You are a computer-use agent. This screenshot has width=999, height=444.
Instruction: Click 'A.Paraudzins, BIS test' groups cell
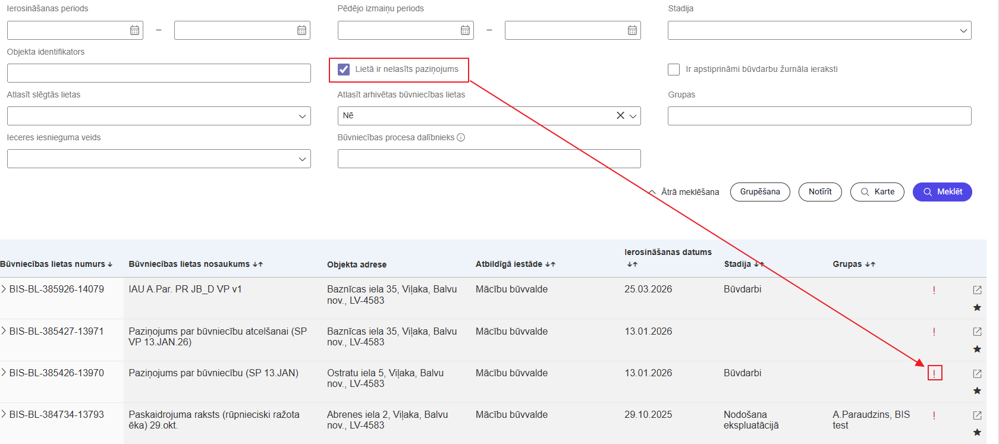click(871, 420)
